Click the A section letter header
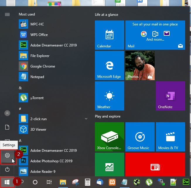 click(20, 141)
